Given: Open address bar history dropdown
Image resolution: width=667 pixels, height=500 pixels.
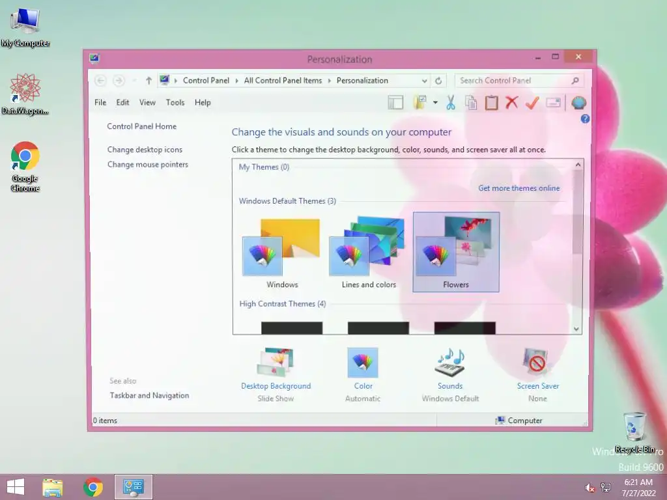Looking at the screenshot, I should [x=424, y=80].
